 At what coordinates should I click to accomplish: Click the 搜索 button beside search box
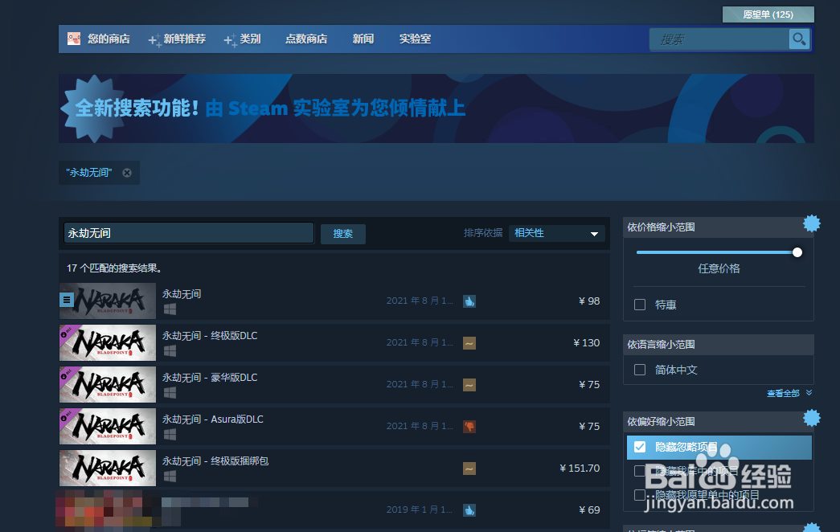pos(343,234)
